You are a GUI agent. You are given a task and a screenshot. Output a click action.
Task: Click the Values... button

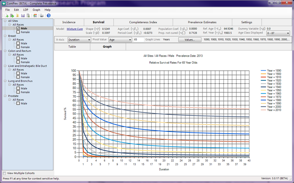tap(189, 39)
